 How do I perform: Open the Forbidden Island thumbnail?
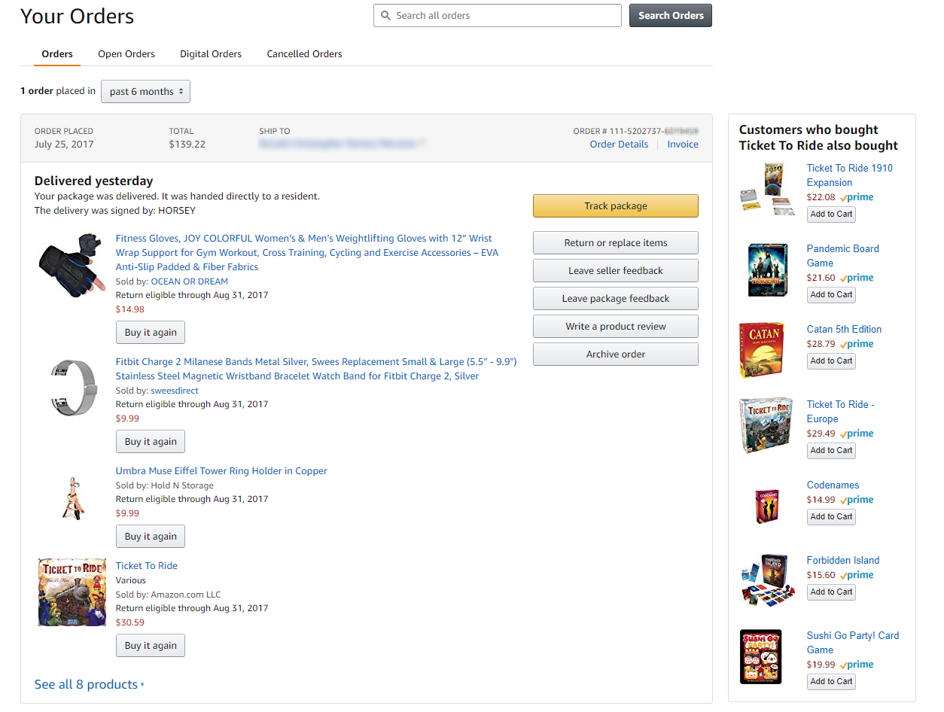(x=766, y=581)
